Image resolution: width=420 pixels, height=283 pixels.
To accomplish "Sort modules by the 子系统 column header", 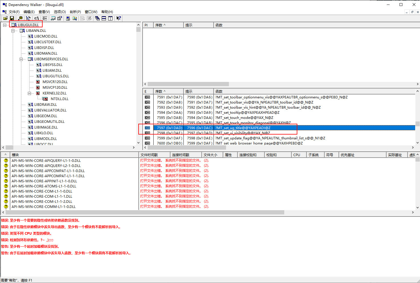I will tap(315, 155).
